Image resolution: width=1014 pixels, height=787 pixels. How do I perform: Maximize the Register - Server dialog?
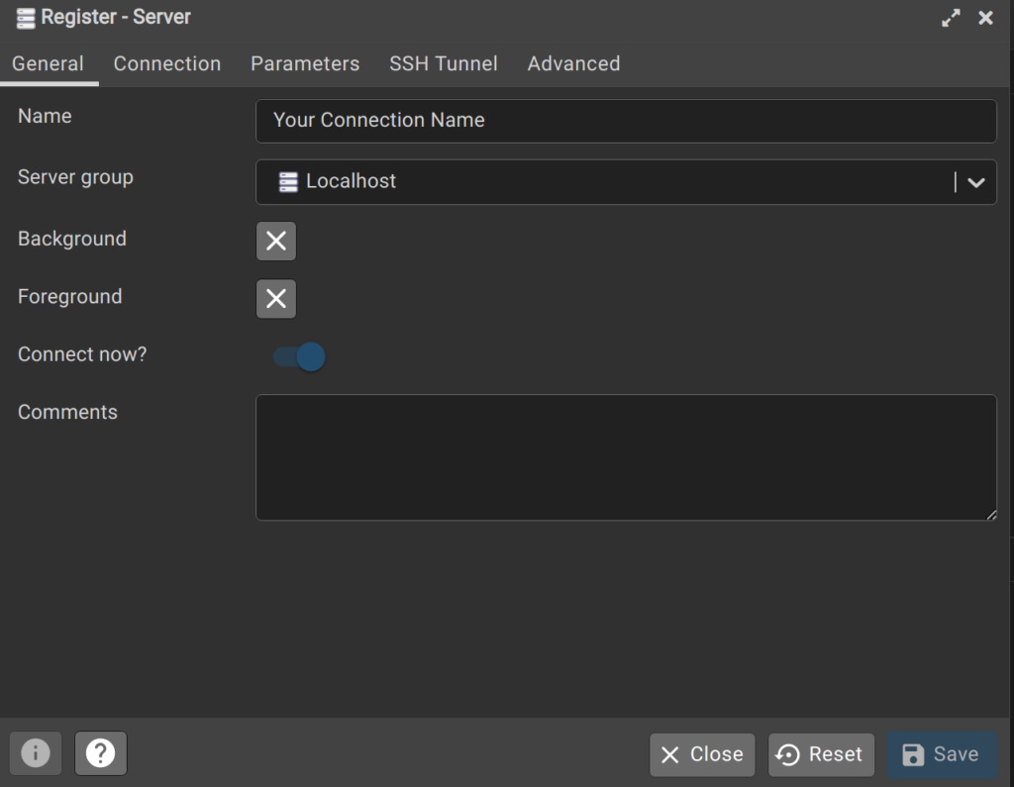click(x=951, y=18)
